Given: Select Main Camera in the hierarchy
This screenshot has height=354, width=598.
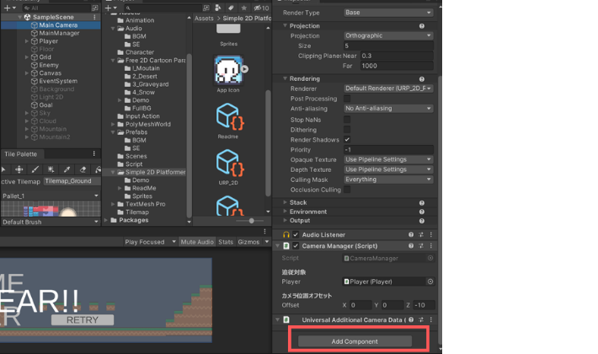Looking at the screenshot, I should pos(57,25).
